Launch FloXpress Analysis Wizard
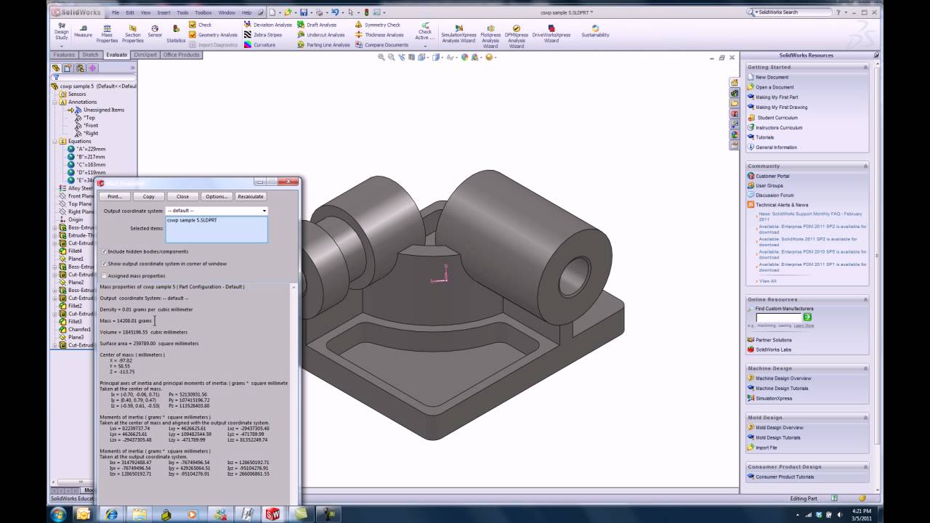Image resolution: width=930 pixels, height=523 pixels. pyautogui.click(x=490, y=36)
